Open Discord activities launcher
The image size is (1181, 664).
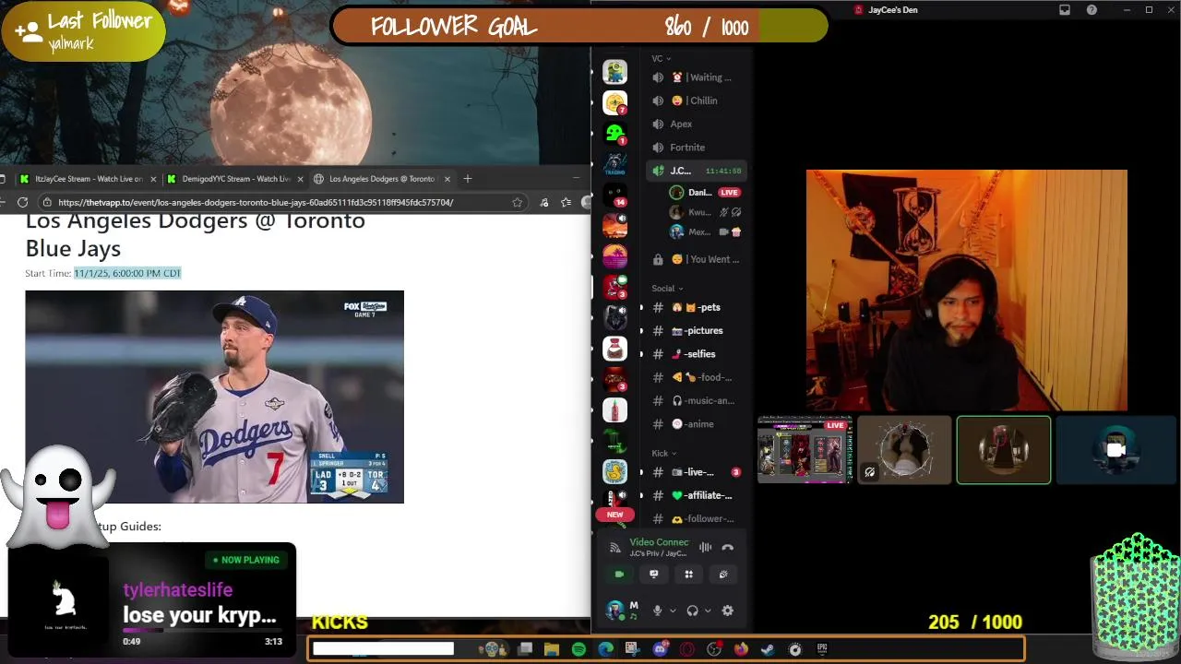(688, 574)
